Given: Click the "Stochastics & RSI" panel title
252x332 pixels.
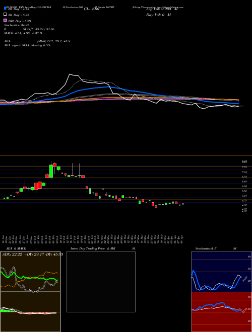Looking at the screenshot, I should 216,248.
